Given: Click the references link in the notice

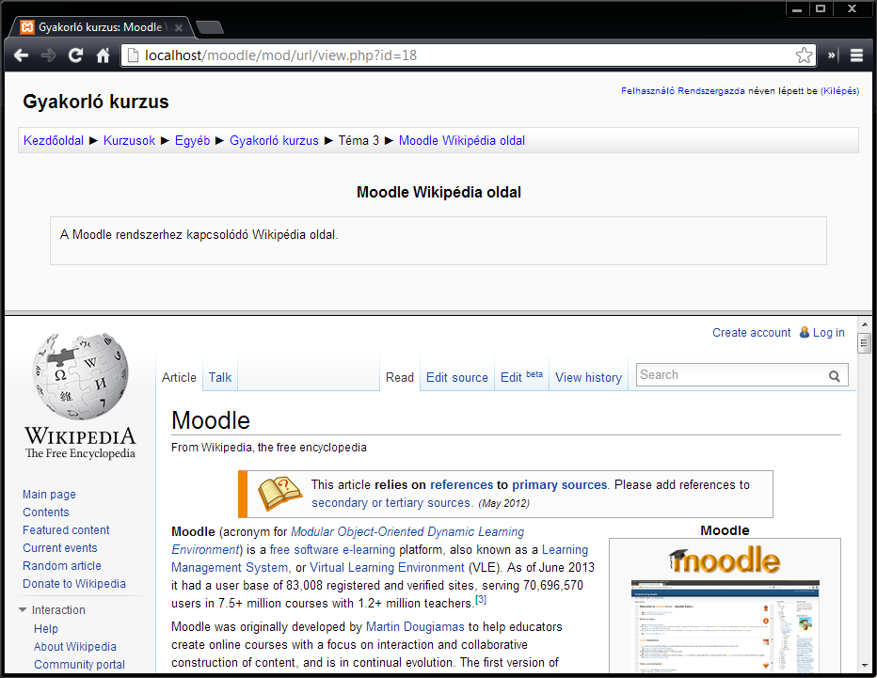Looking at the screenshot, I should 461,484.
